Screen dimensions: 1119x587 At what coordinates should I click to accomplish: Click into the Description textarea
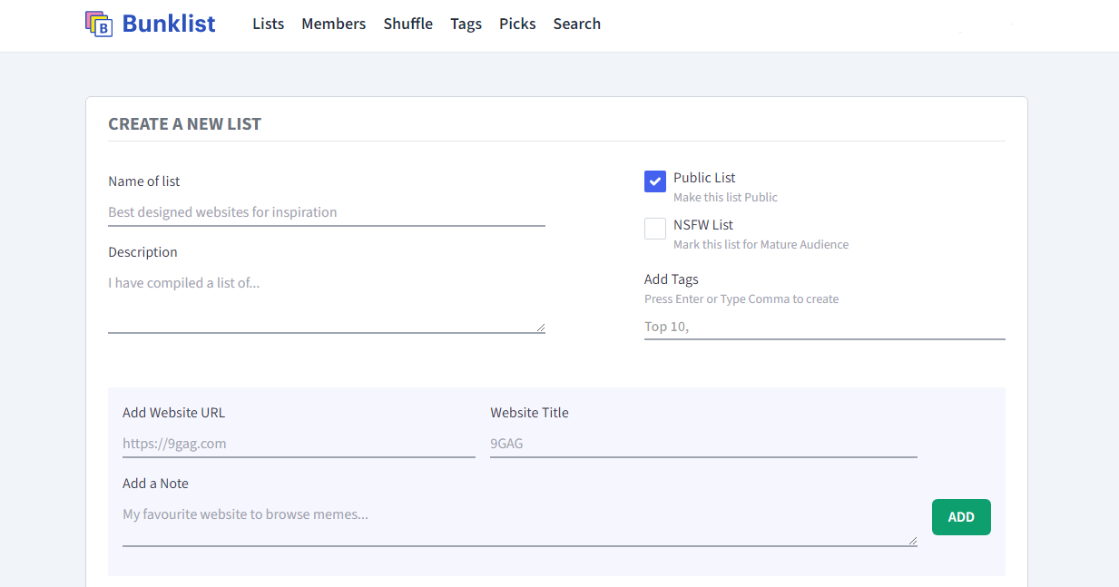[327, 301]
